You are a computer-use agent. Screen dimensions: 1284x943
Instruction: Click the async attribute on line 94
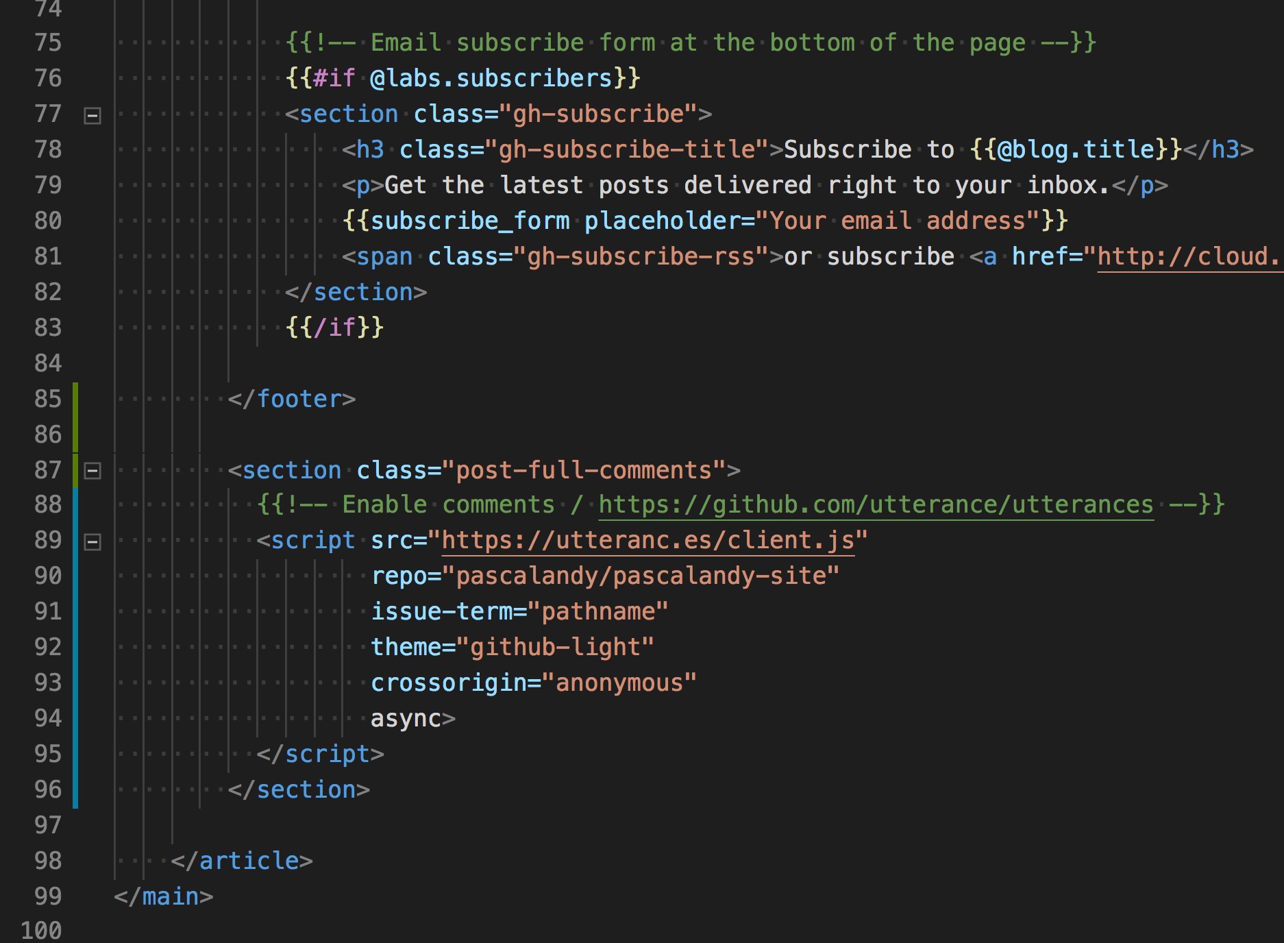[406, 719]
